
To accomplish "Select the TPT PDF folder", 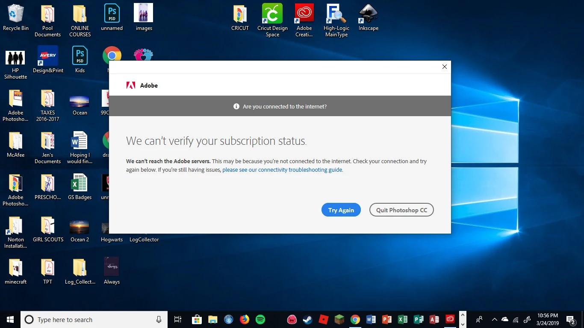I will point(47,271).
